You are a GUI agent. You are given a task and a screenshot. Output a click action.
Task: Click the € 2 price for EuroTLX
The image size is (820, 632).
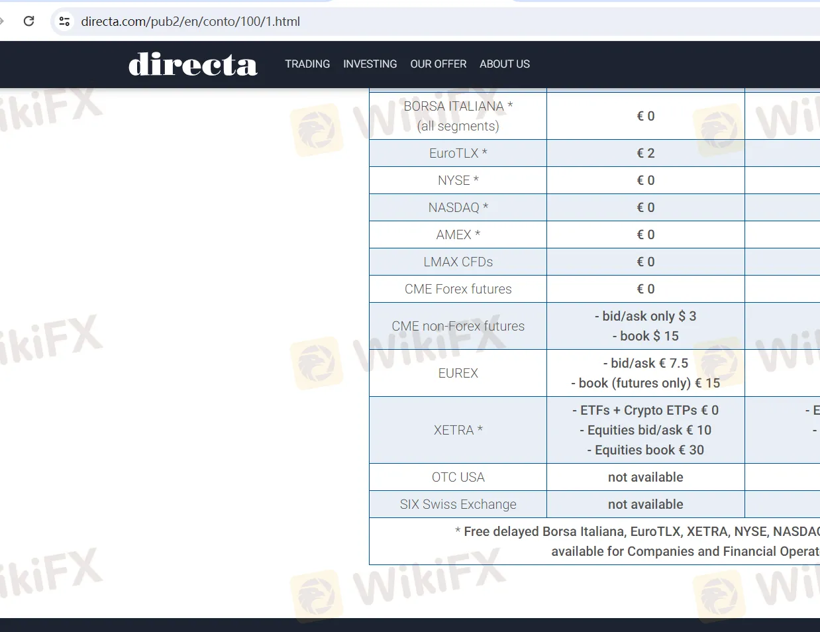pos(646,153)
